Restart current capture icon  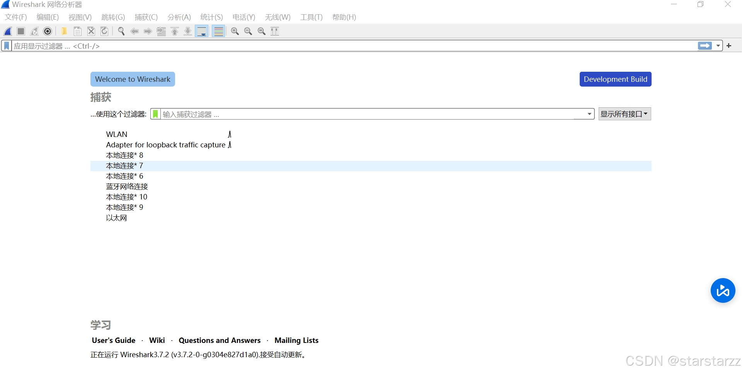point(34,31)
